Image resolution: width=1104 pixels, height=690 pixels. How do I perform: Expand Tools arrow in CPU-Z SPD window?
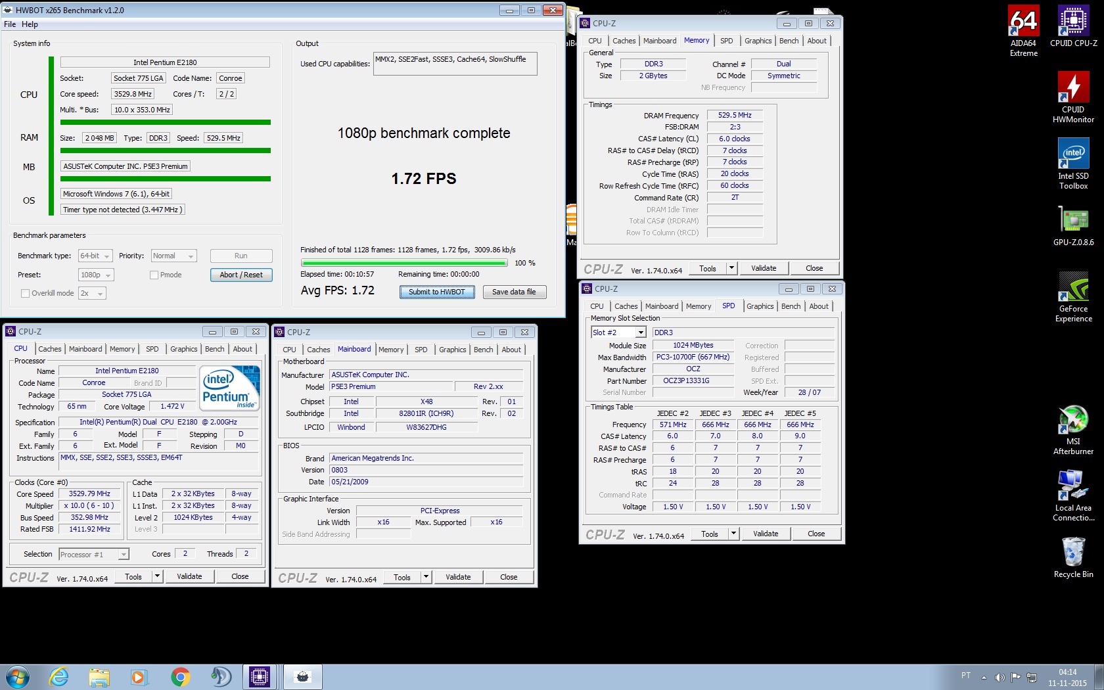pos(733,534)
